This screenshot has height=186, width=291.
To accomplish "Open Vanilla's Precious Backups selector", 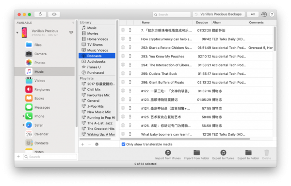I will 219,14.
